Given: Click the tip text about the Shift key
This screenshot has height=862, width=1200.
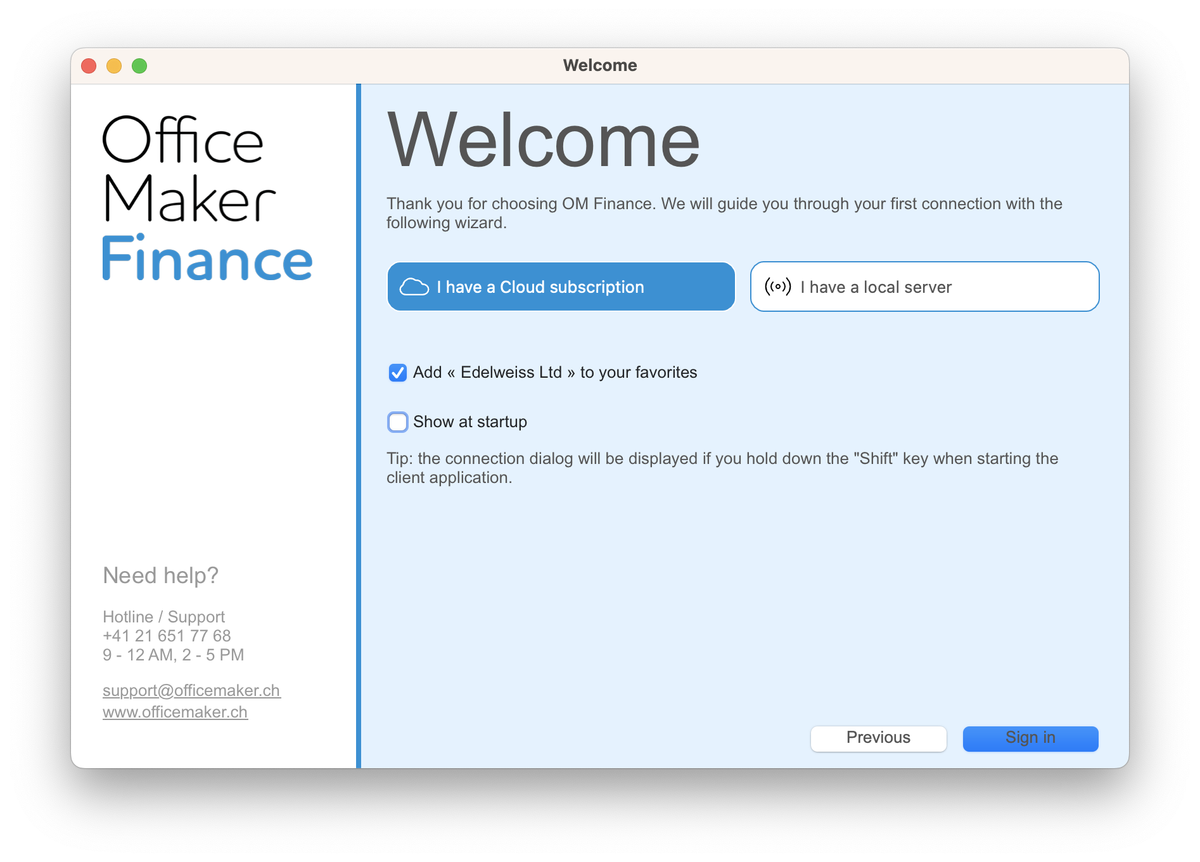Looking at the screenshot, I should tap(722, 468).
